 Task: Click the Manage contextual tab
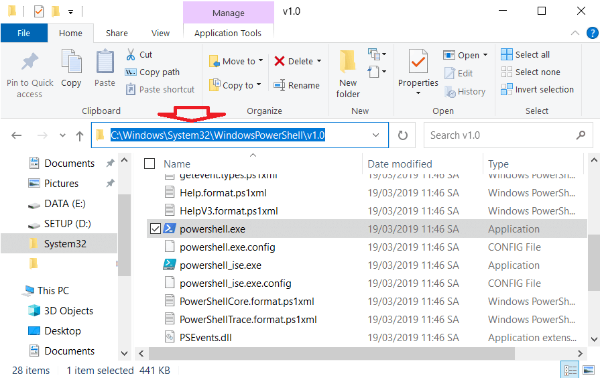[x=229, y=13]
